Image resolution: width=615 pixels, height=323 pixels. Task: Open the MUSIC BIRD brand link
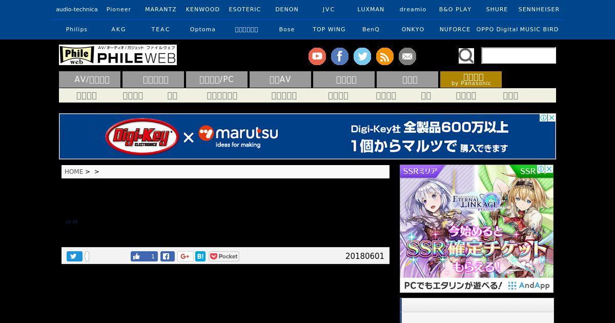(x=539, y=29)
